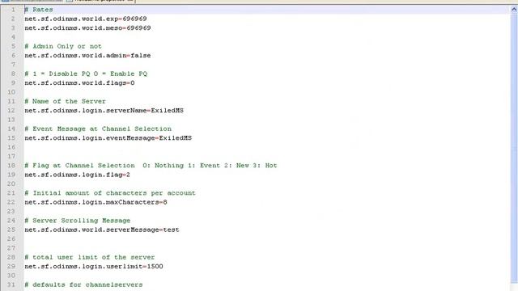
Task: Place cursor in the '# Rates' comment line
Action: coord(38,10)
